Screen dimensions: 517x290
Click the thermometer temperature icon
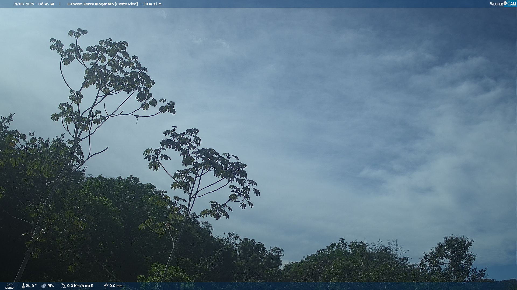(x=23, y=286)
